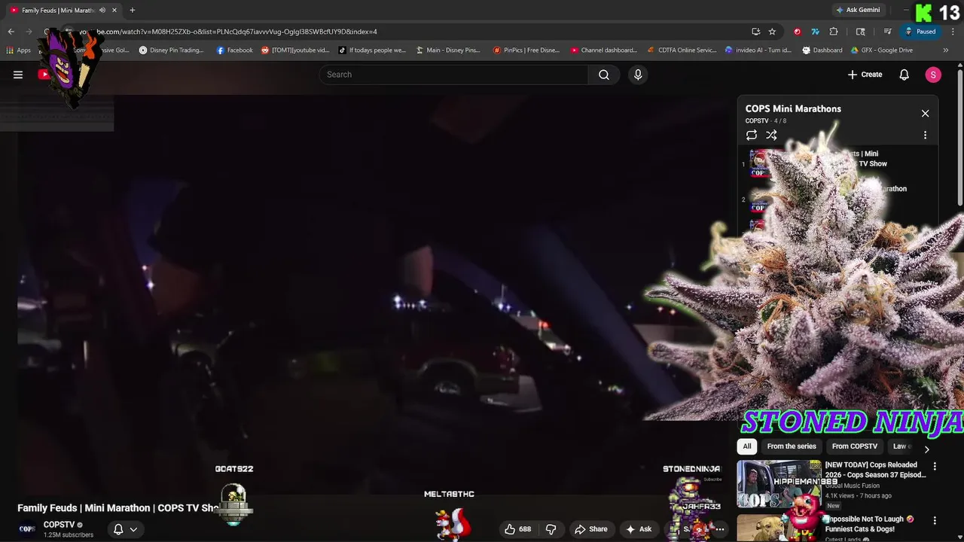The width and height of the screenshot is (964, 542).
Task: Share this video
Action: tap(590, 529)
